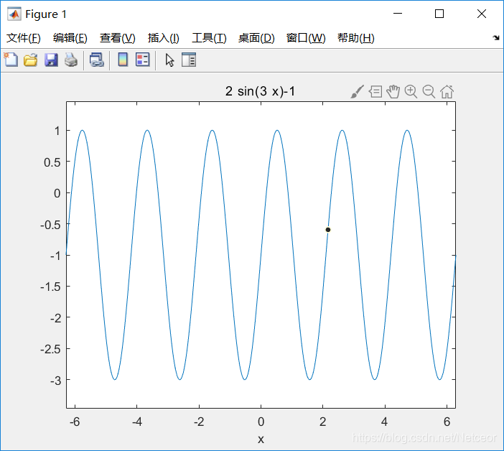Enable the data tips tool
Screen dimensions: 504x451
375,92
